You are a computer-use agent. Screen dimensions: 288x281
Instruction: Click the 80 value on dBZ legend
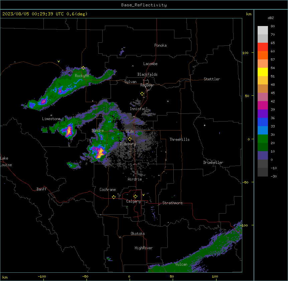(273, 26)
